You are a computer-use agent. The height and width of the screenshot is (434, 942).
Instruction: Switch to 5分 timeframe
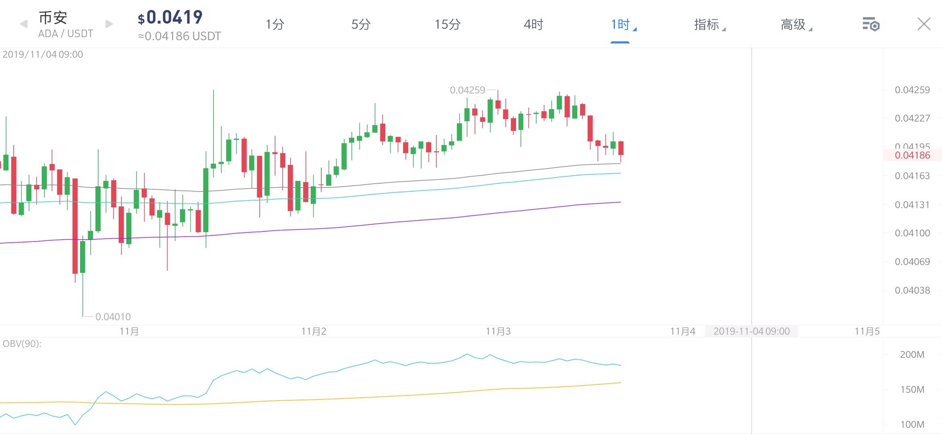click(361, 25)
